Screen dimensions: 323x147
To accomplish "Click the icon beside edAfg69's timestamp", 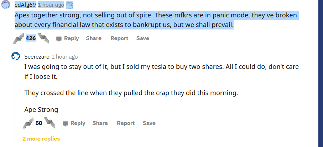I will 69,5.
